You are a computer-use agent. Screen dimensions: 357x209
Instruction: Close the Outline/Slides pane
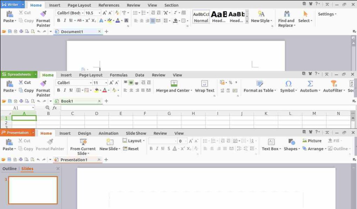click(x=58, y=169)
